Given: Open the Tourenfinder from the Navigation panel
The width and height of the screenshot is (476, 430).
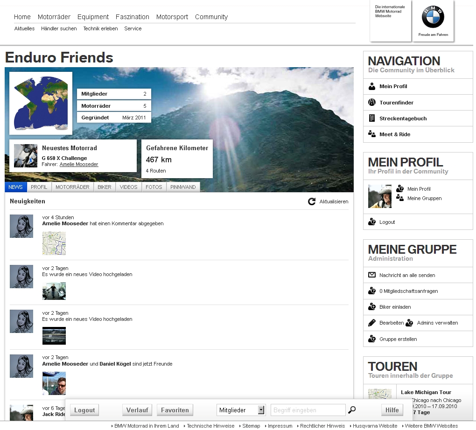Looking at the screenshot, I should [372, 102].
